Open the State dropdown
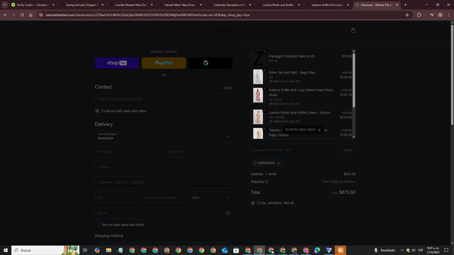This screenshot has width=454, height=255. [211, 198]
